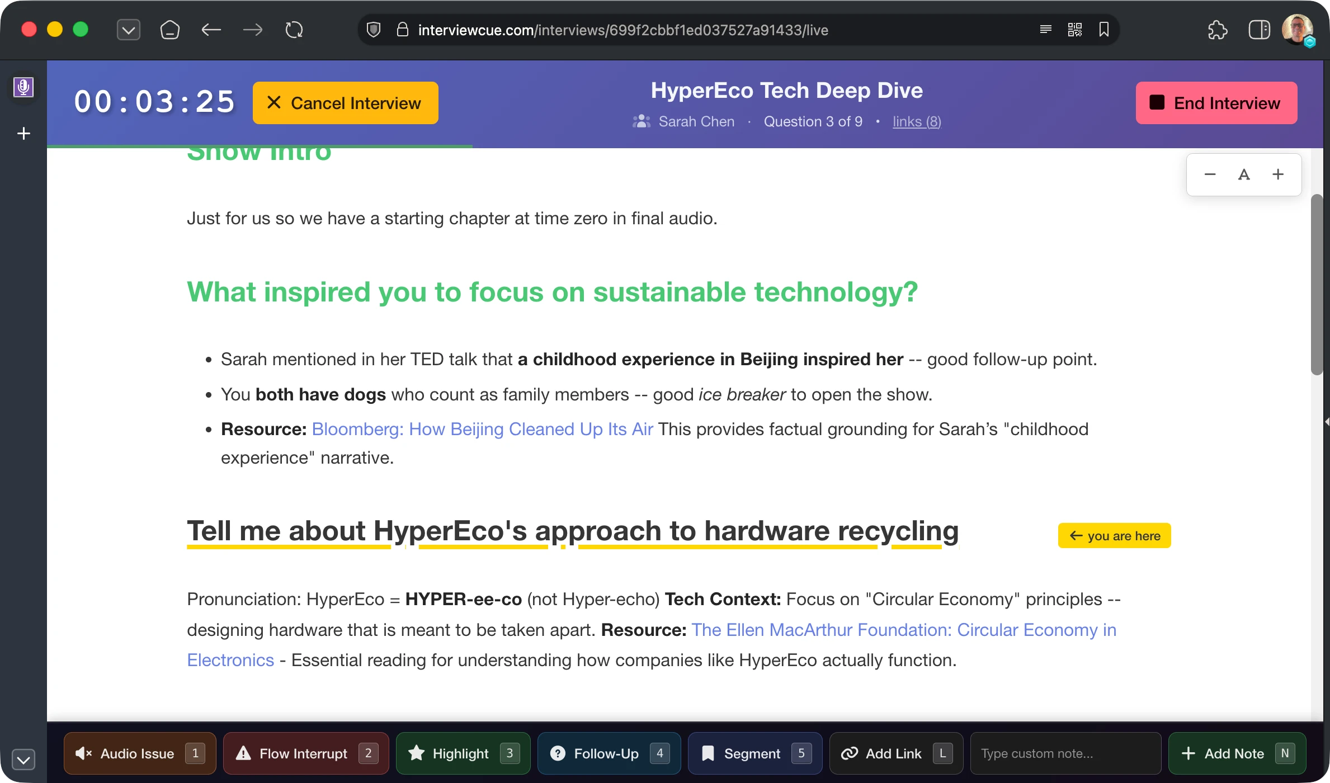Click End Interview button
1330x783 pixels.
(x=1216, y=103)
